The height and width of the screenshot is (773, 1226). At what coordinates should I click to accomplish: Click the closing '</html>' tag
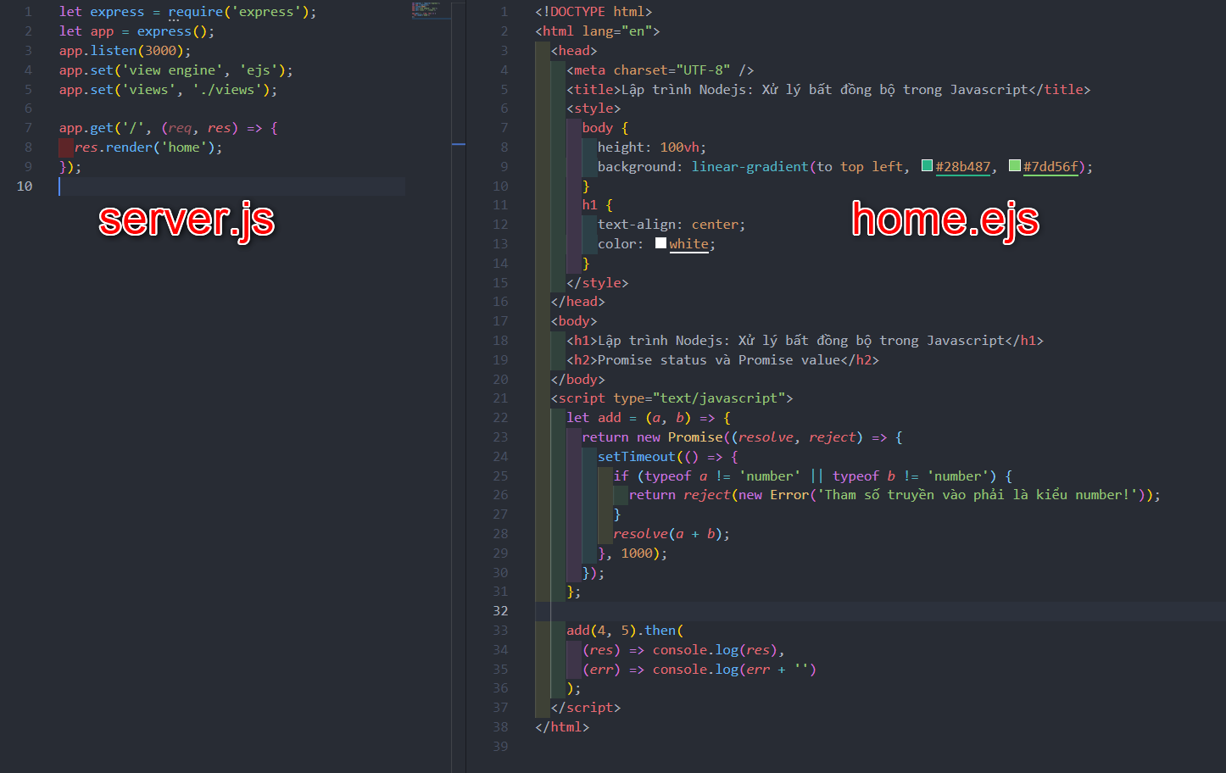tap(562, 727)
